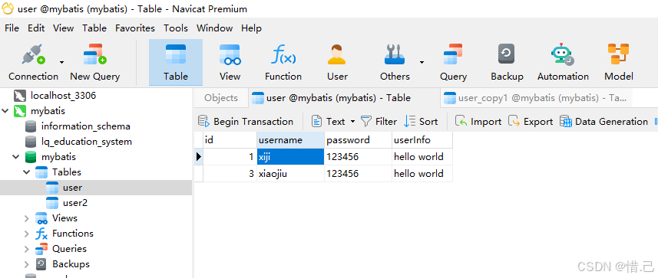Click the Sort button
The height and width of the screenshot is (278, 658).
pos(421,122)
